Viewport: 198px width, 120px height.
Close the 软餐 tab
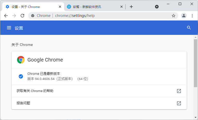[x=122, y=7]
